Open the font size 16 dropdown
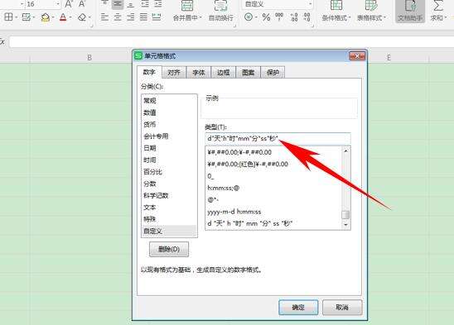Image resolution: width=454 pixels, height=325 pixels. click(x=58, y=4)
